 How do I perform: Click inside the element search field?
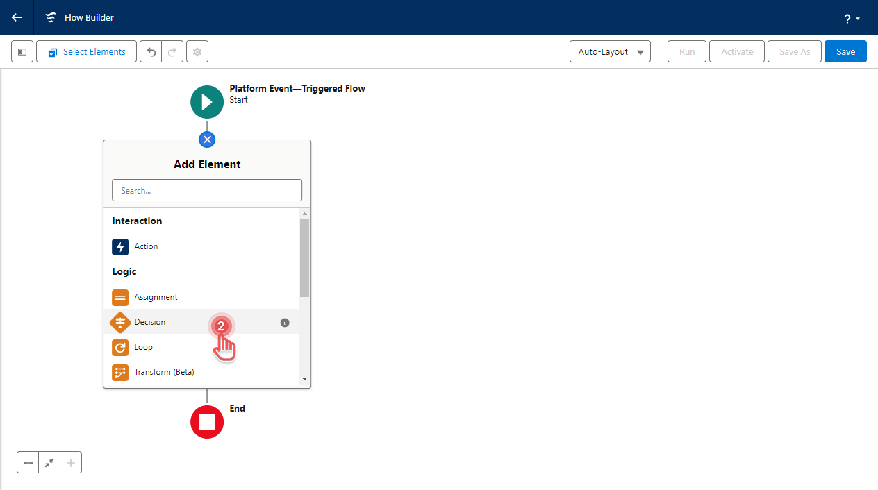[x=206, y=189]
